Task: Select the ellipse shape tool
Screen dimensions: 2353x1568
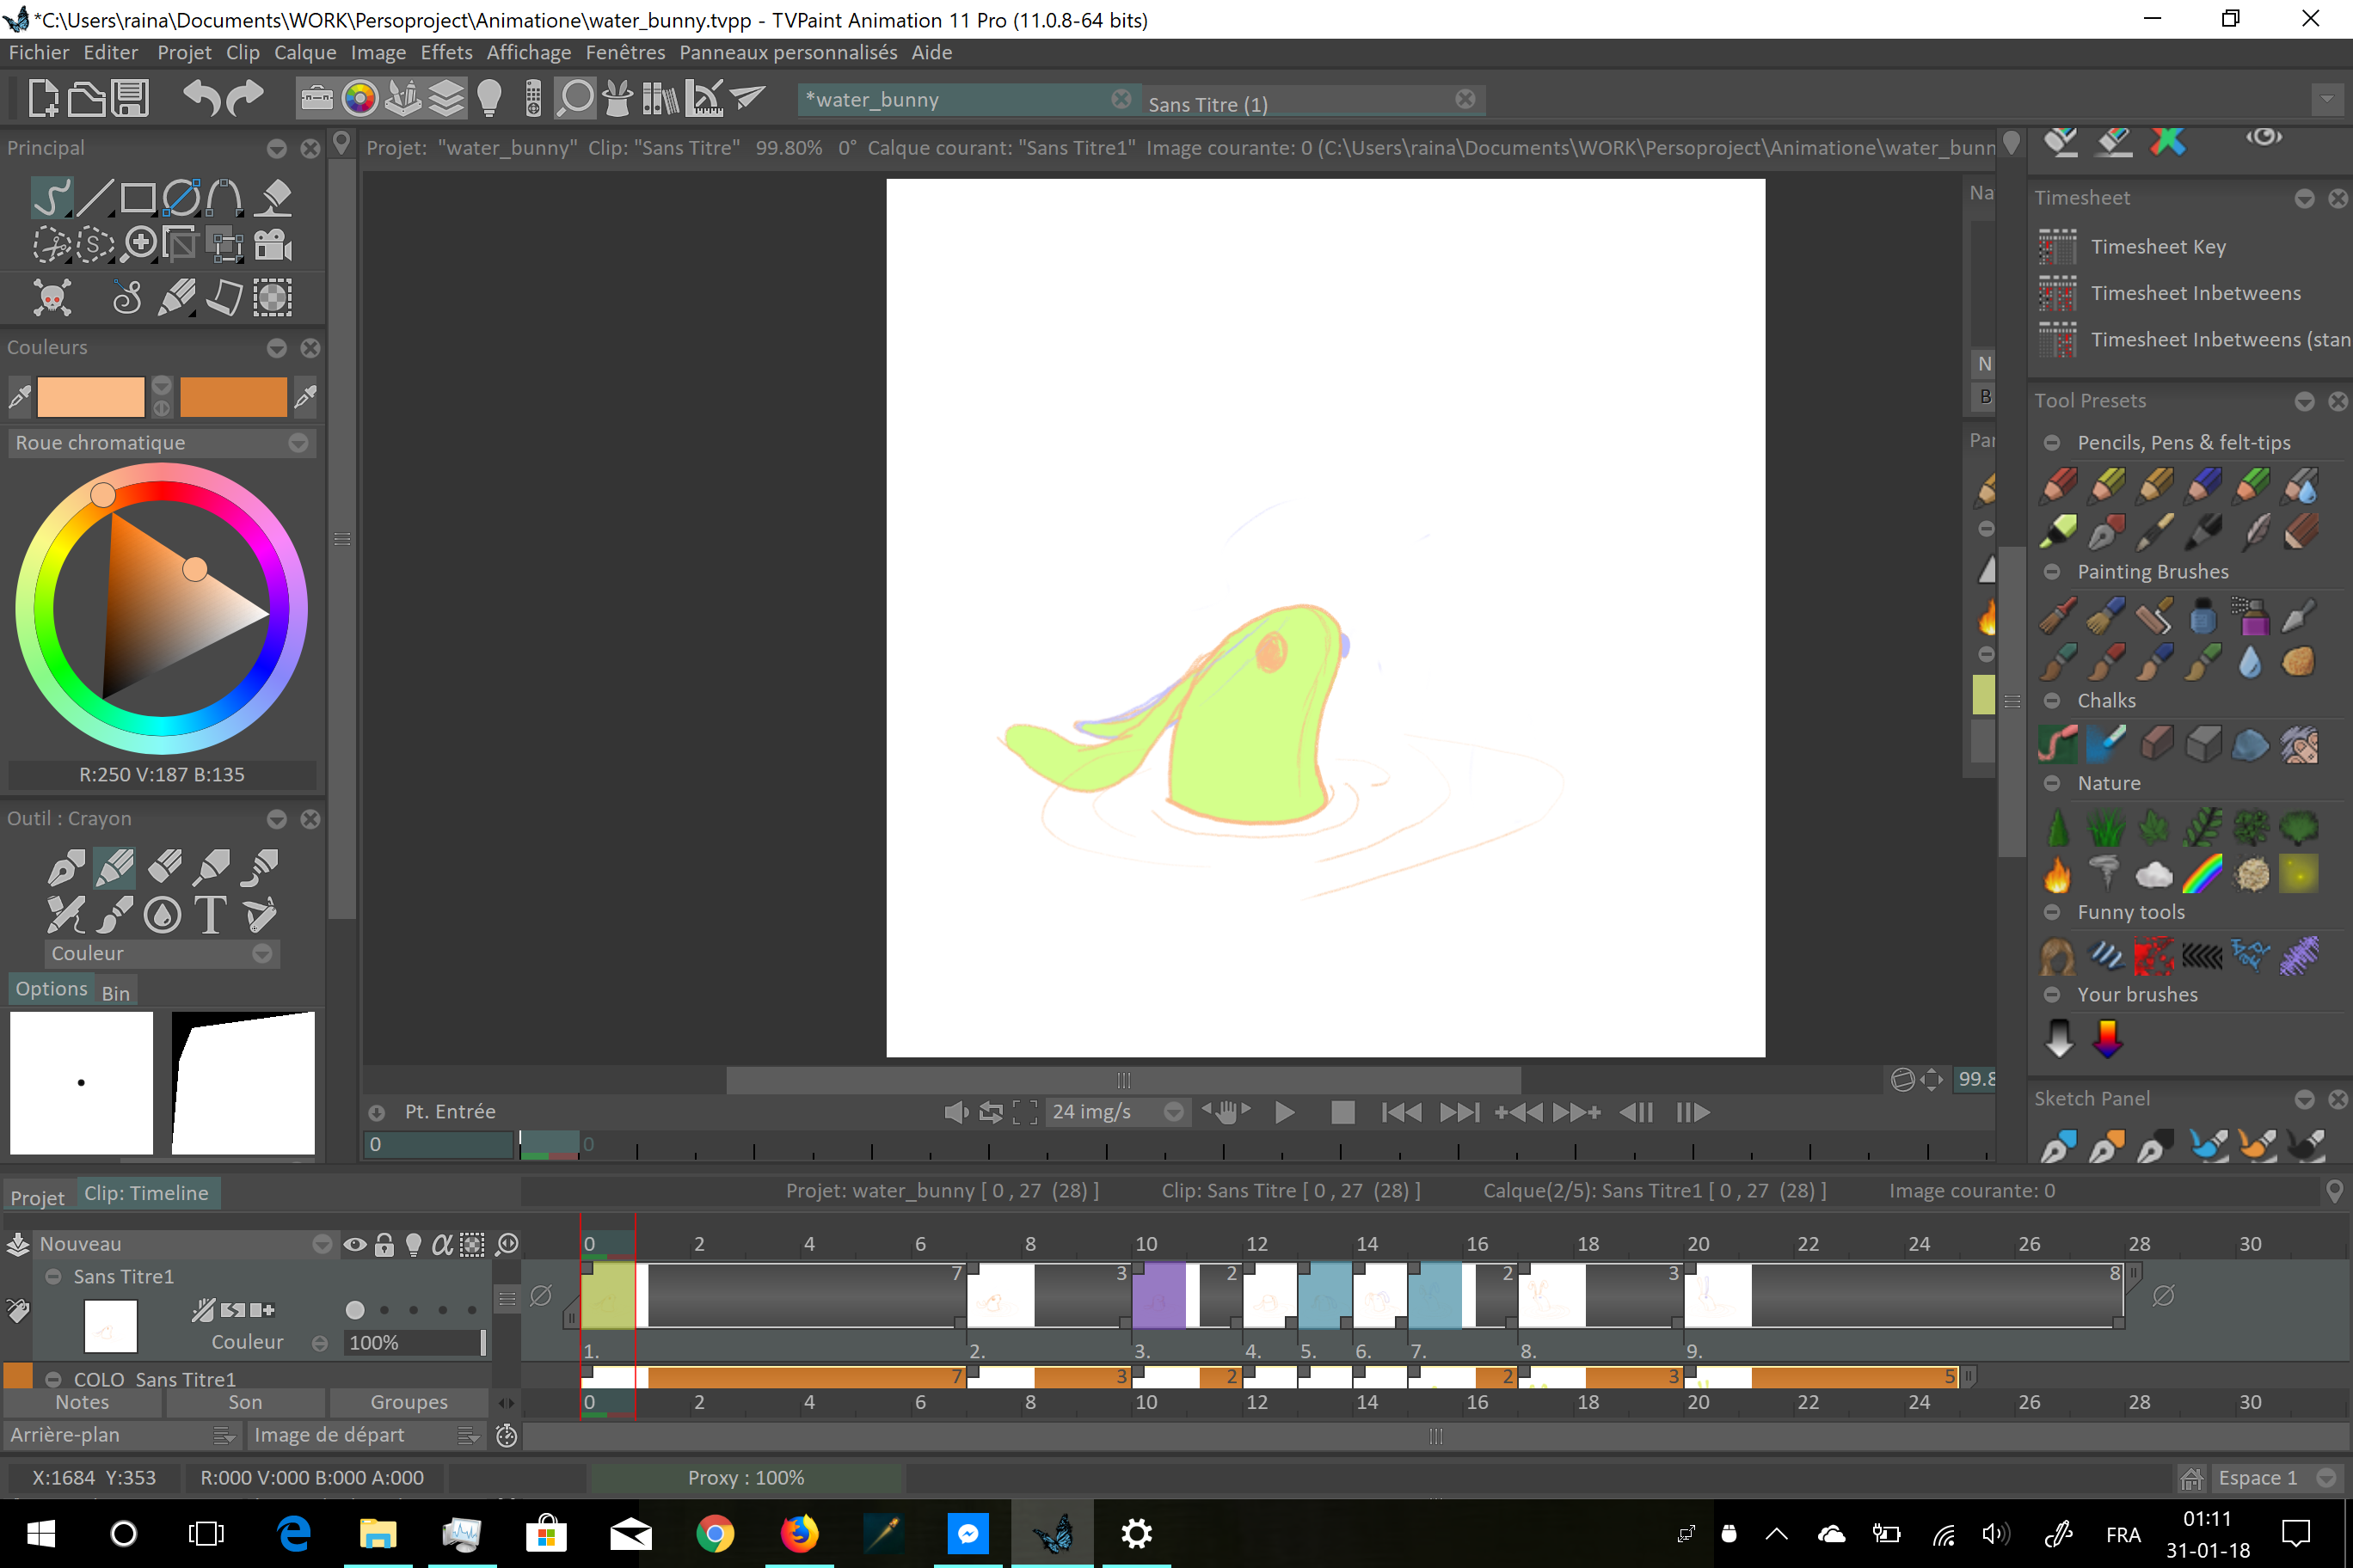Action: click(x=181, y=198)
